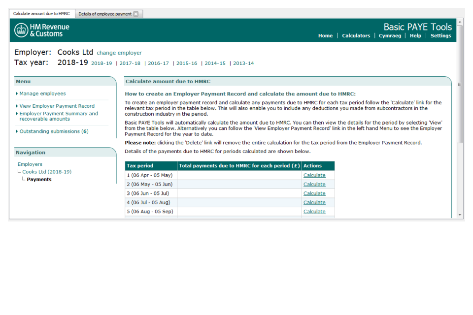Click the scrollbar up arrow
Screen dimensions: 473x315
coord(460,22)
